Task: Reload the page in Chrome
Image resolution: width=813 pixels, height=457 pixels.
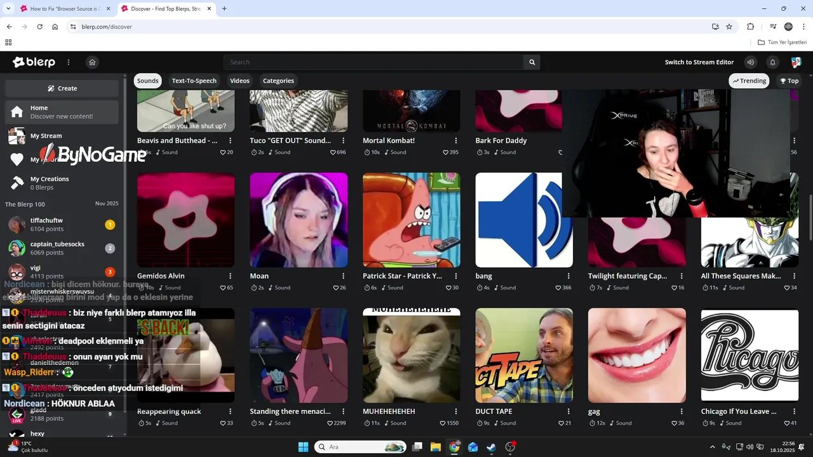Action: tap(39, 27)
